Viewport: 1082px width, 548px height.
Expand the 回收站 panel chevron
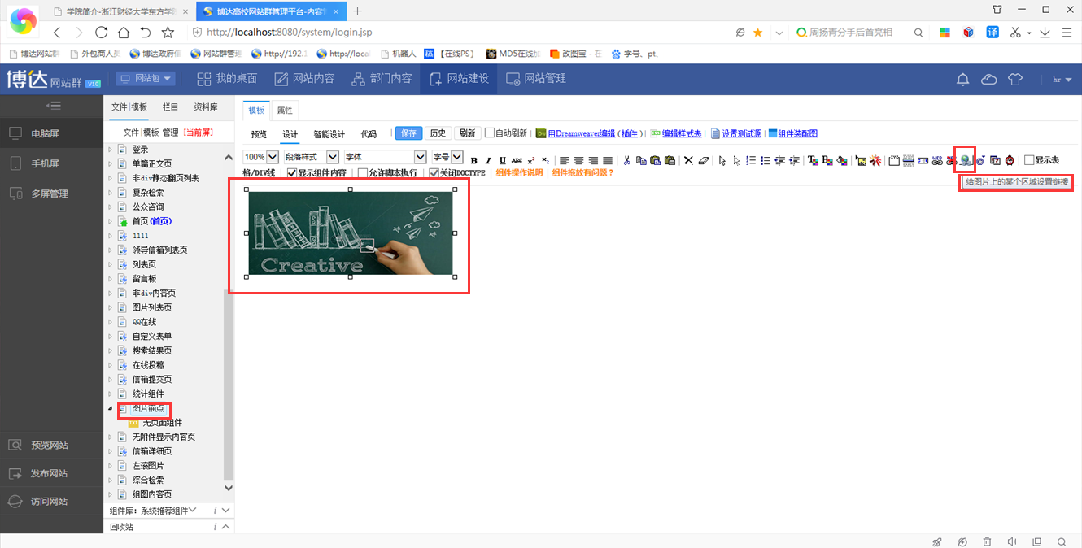(x=225, y=527)
